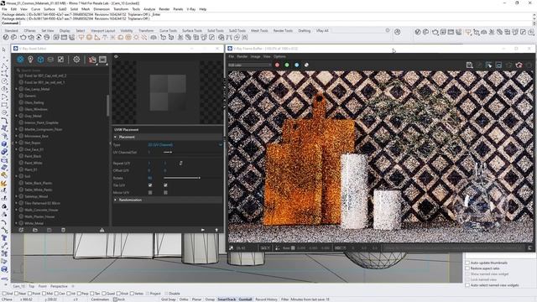Image resolution: width=537 pixels, height=302 pixels.
Task: Click the green channel button in Frame Buffer
Action: click(287, 65)
